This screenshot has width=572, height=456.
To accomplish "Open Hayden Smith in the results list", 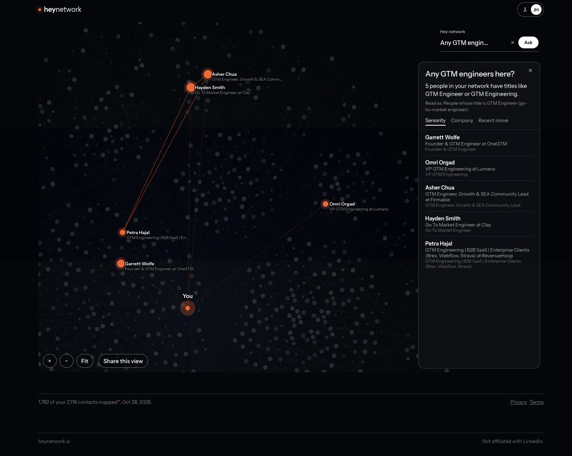I will [479, 224].
